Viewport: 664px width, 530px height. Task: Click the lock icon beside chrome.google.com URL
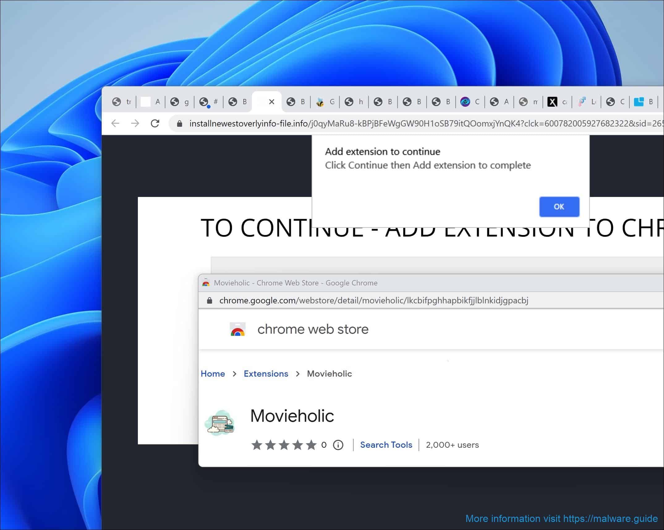209,300
